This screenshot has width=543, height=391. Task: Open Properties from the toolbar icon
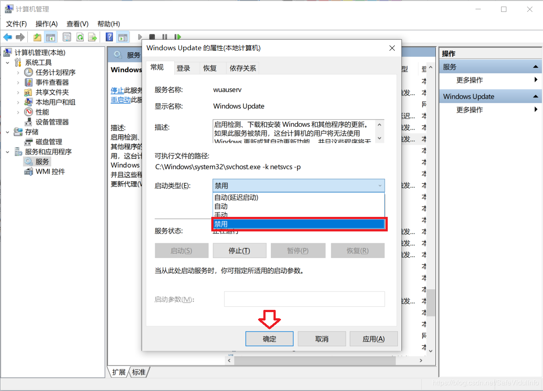(67, 37)
